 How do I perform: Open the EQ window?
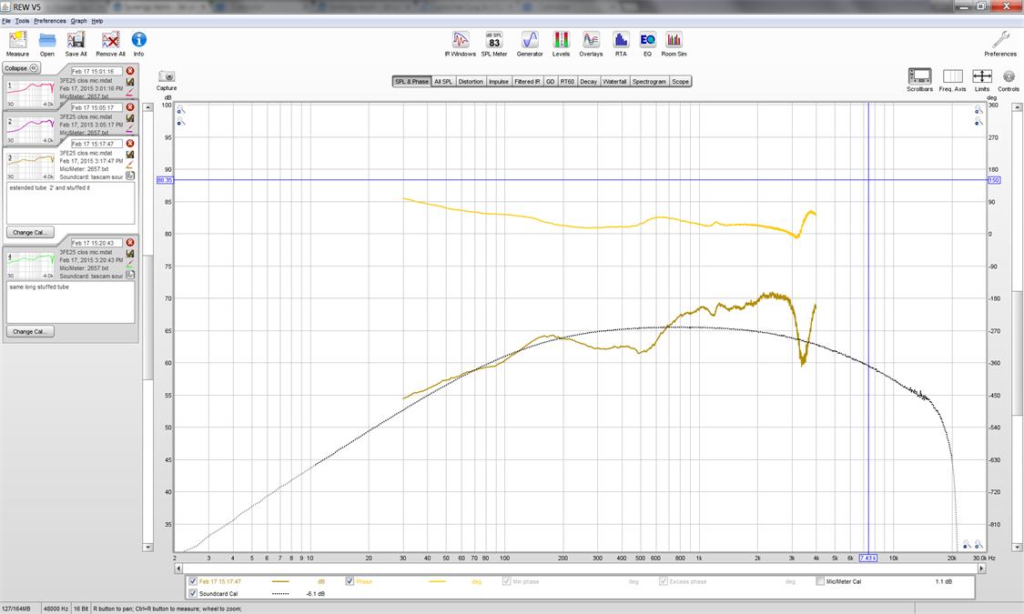[x=647, y=40]
